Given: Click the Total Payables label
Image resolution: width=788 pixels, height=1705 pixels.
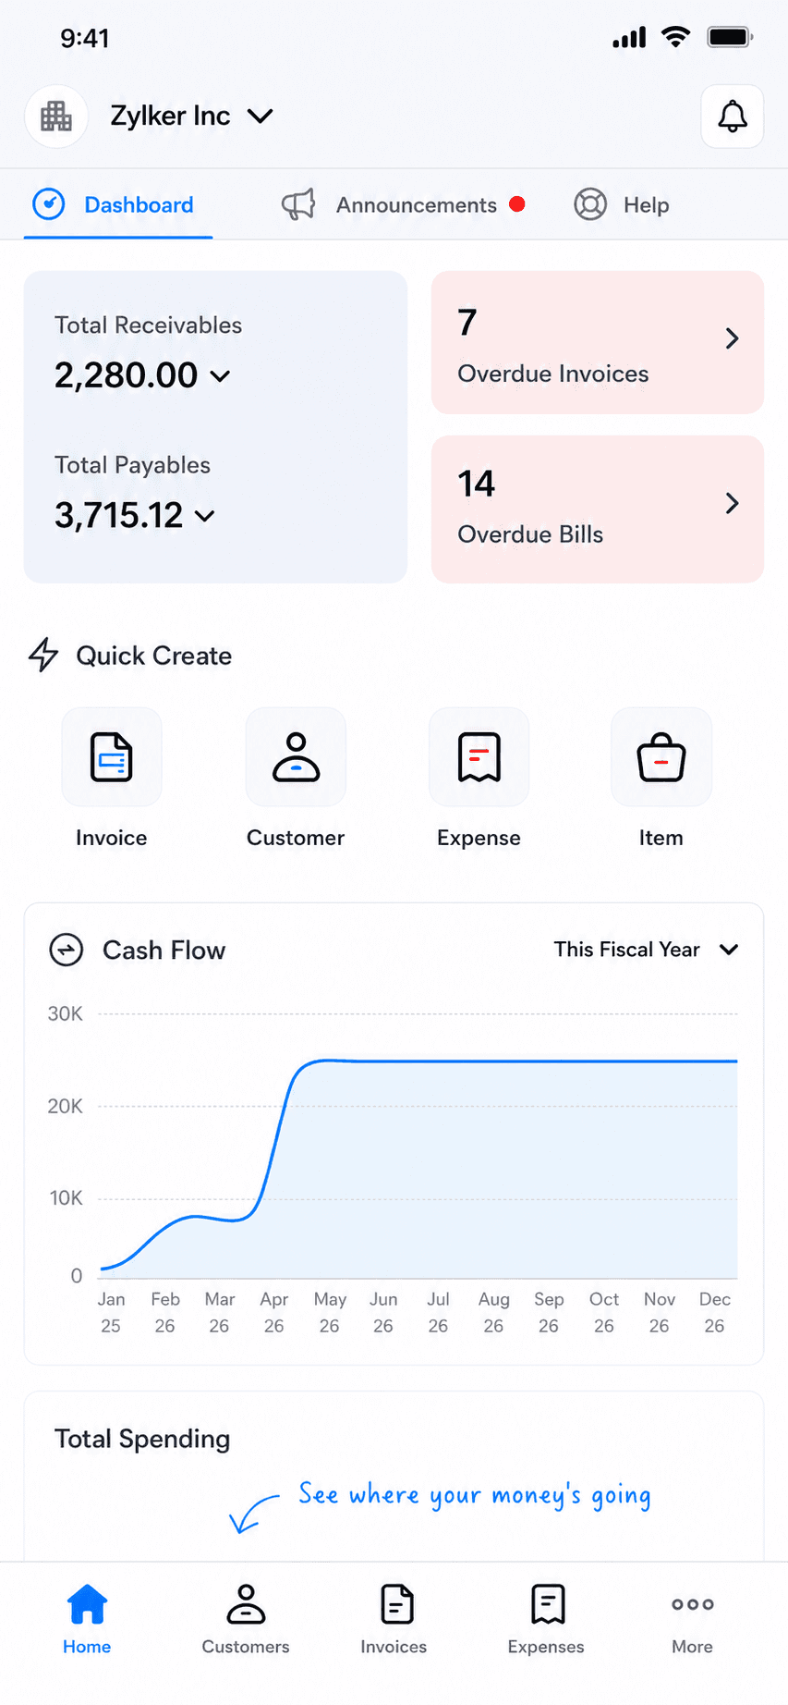Looking at the screenshot, I should tap(132, 465).
